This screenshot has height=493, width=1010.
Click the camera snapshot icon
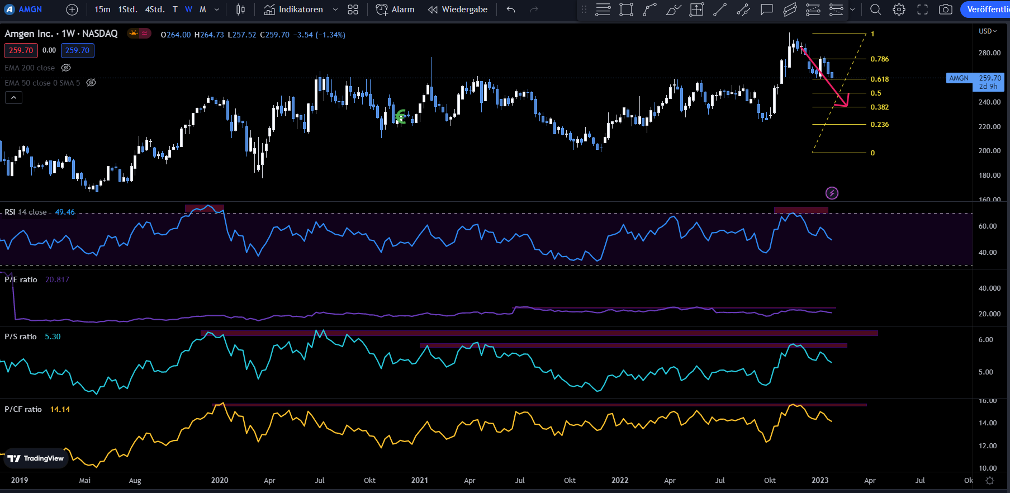pyautogui.click(x=945, y=10)
